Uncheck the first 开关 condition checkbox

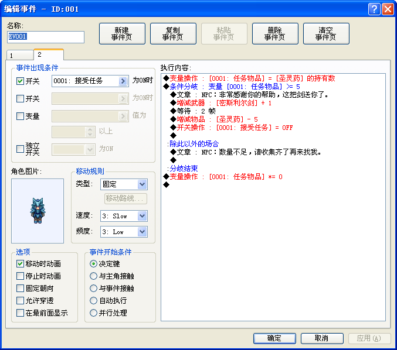tap(20, 81)
